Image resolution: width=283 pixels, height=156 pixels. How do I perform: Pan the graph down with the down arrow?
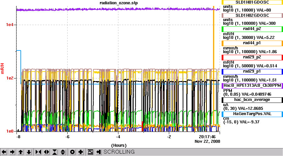[x=29, y=152]
